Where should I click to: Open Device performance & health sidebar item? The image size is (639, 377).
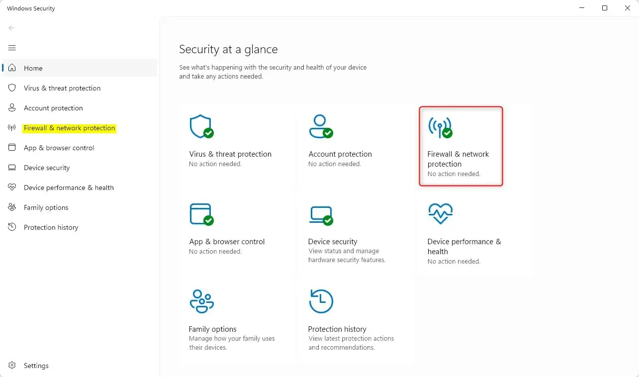point(80,188)
